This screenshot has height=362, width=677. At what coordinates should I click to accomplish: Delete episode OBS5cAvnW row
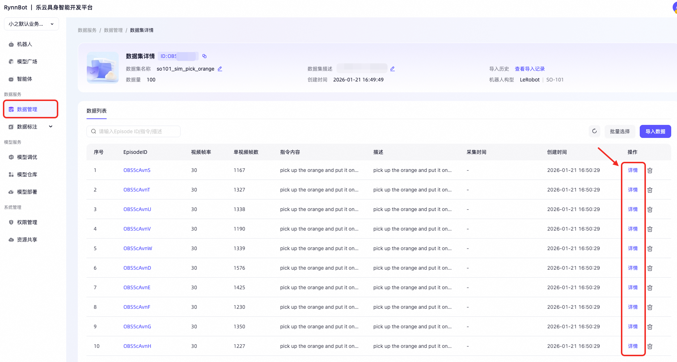tap(650, 249)
